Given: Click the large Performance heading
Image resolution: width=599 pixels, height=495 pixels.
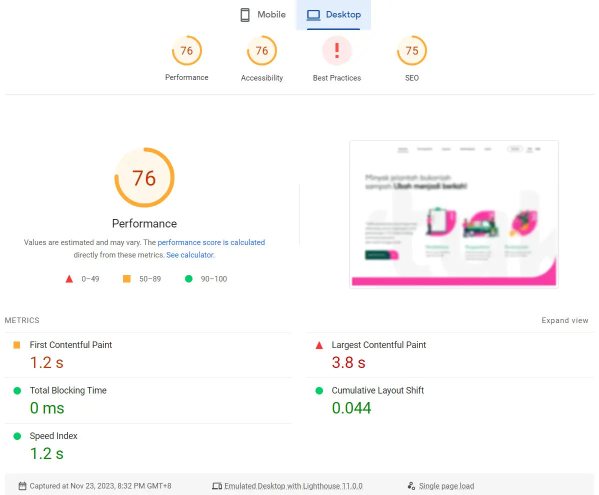Looking at the screenshot, I should (x=144, y=223).
